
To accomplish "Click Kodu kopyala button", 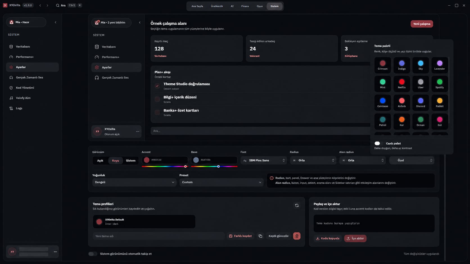I will tap(327, 238).
